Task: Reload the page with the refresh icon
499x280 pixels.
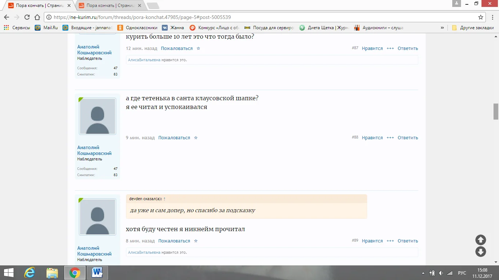Action: (27, 17)
